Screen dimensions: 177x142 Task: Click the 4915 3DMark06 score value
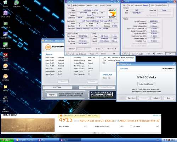pos(65,120)
